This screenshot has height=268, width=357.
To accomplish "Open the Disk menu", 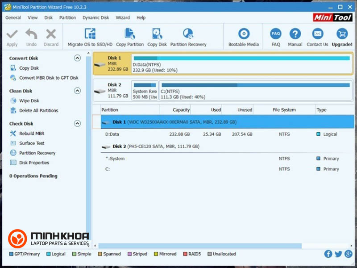I will pyautogui.click(x=48, y=17).
